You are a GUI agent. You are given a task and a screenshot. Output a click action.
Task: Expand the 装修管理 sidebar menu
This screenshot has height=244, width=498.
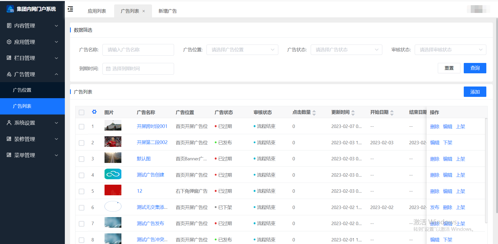[x=32, y=139]
